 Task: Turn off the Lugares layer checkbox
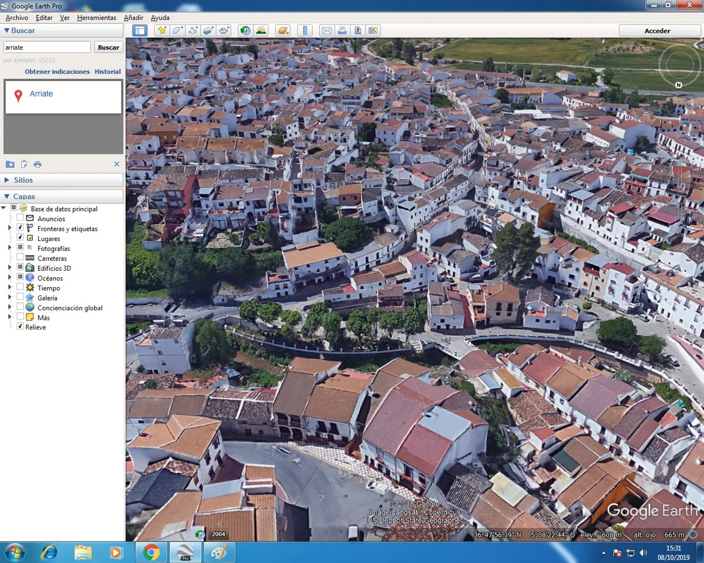20,238
